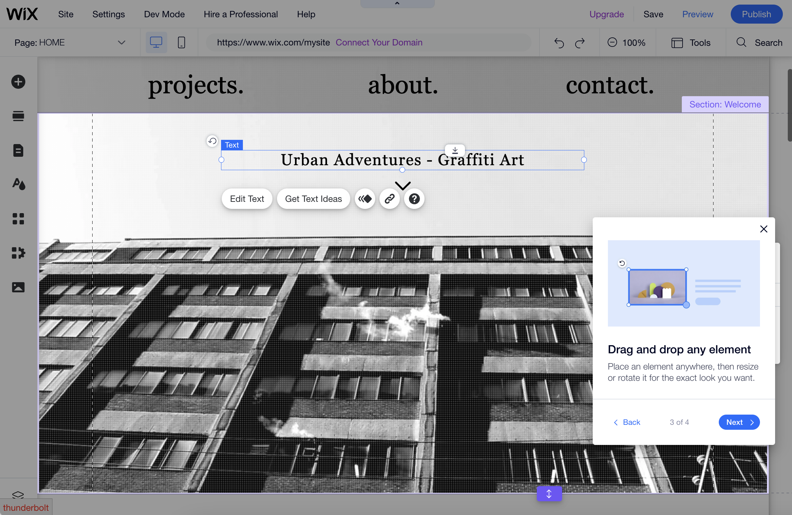Click the Preview button
This screenshot has height=515, width=792.
(x=698, y=14)
